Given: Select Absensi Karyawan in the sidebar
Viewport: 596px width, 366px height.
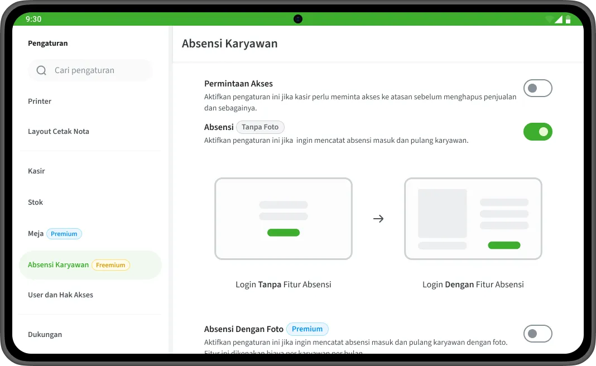Looking at the screenshot, I should click(x=58, y=264).
